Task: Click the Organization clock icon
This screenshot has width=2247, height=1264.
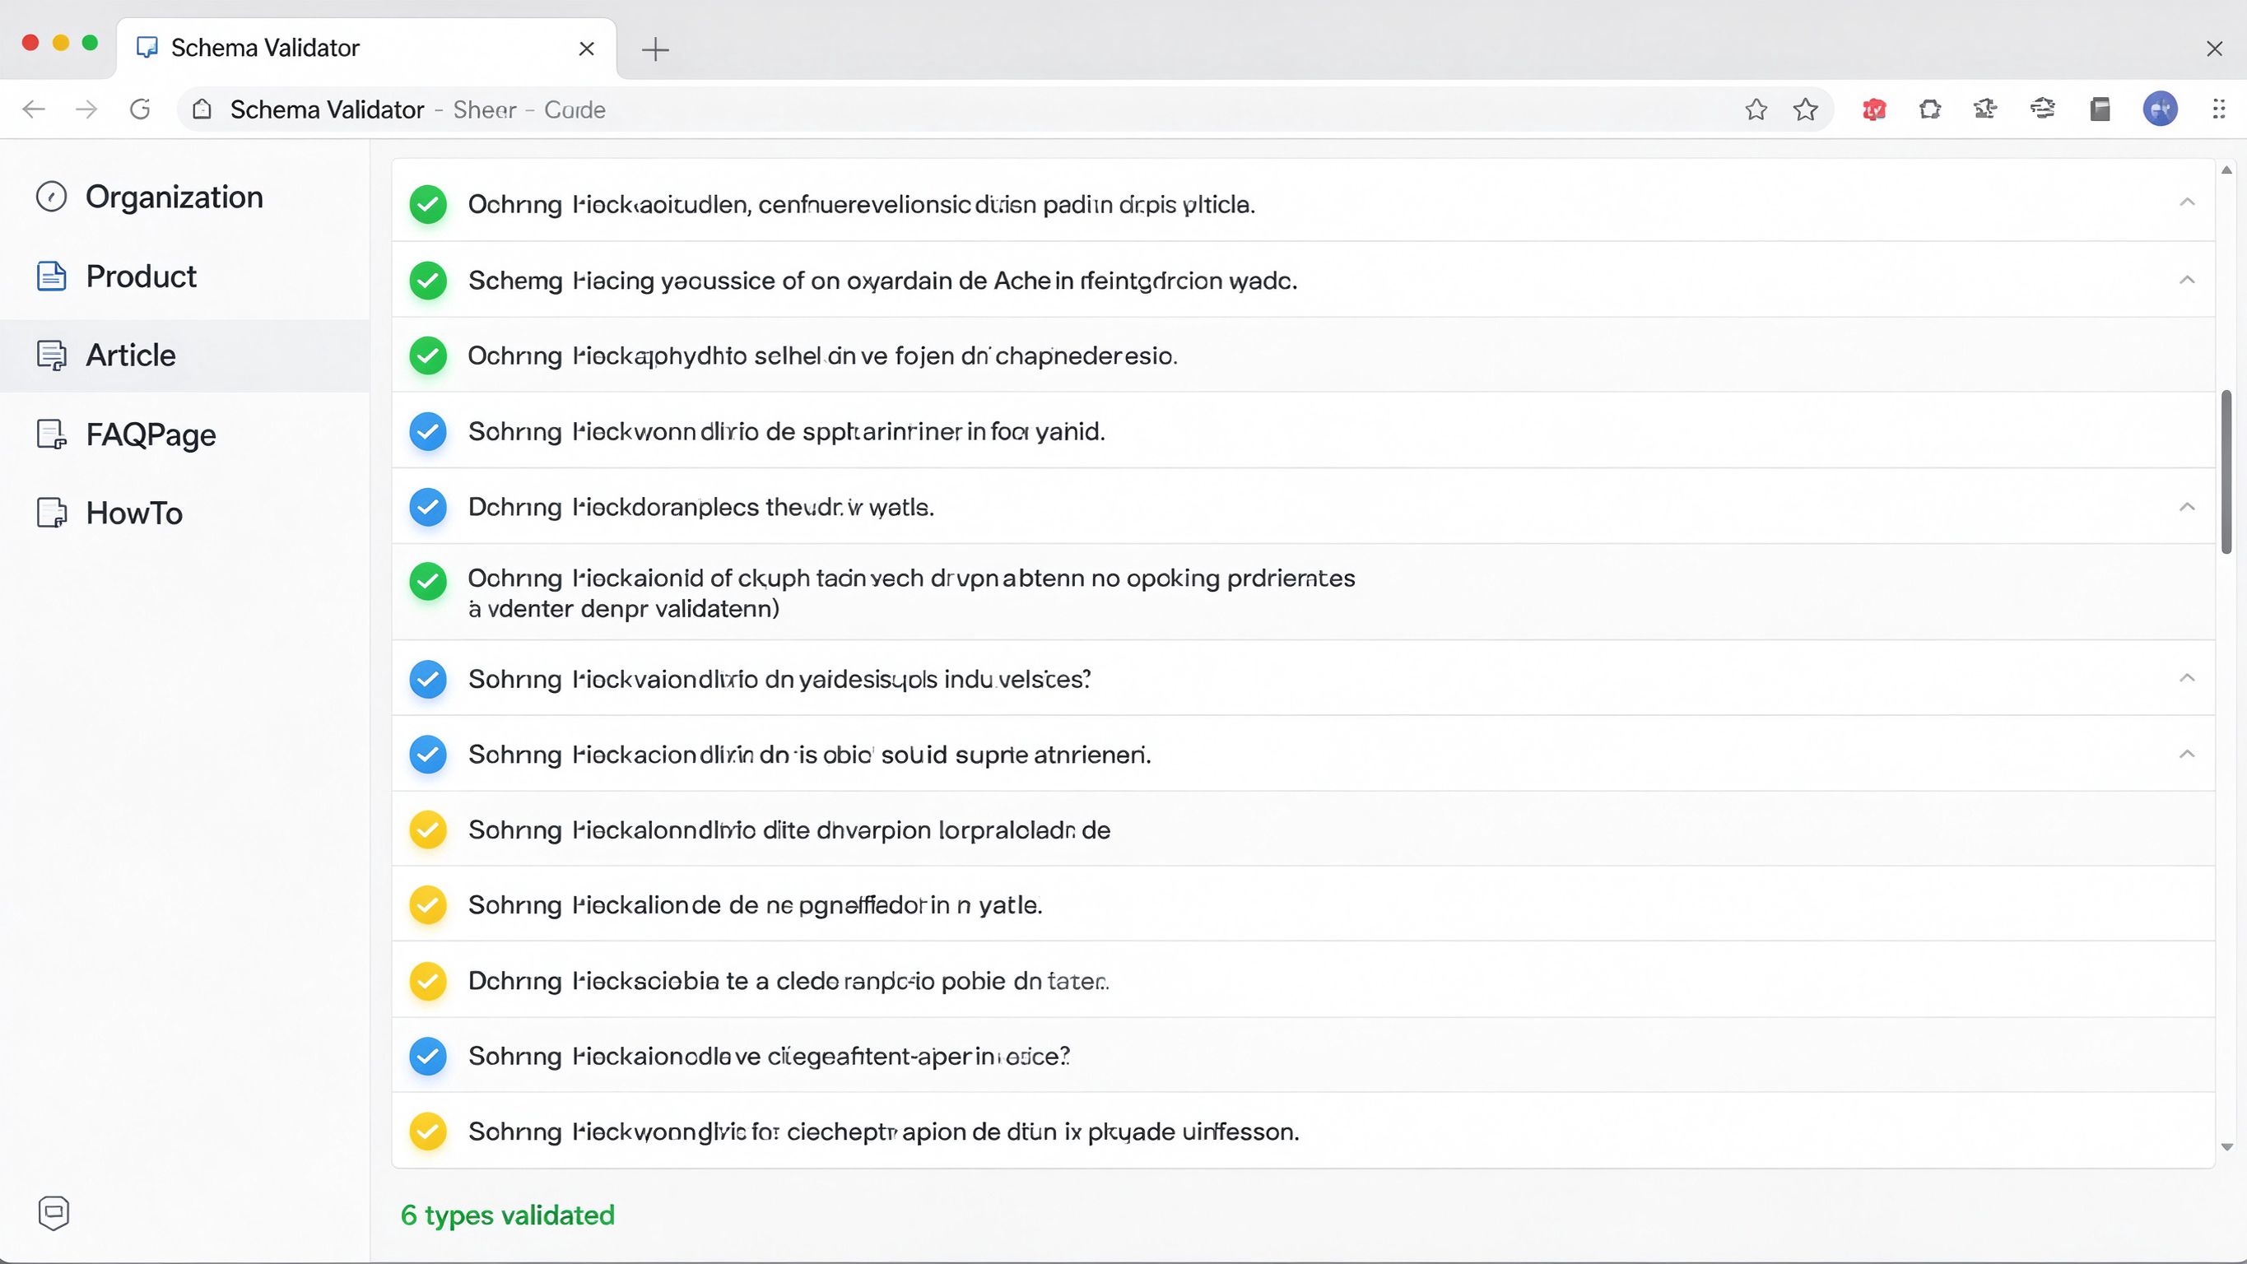Action: pos(52,197)
